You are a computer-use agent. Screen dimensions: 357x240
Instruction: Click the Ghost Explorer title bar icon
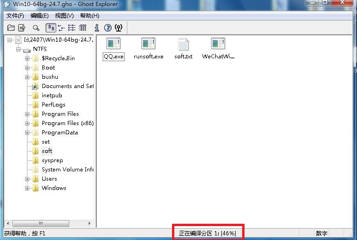coord(7,4)
